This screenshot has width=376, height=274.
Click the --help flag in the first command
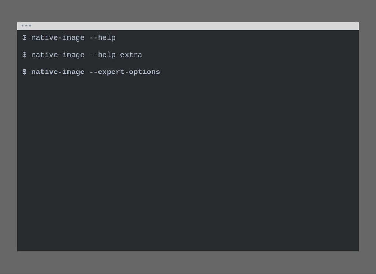coord(102,38)
